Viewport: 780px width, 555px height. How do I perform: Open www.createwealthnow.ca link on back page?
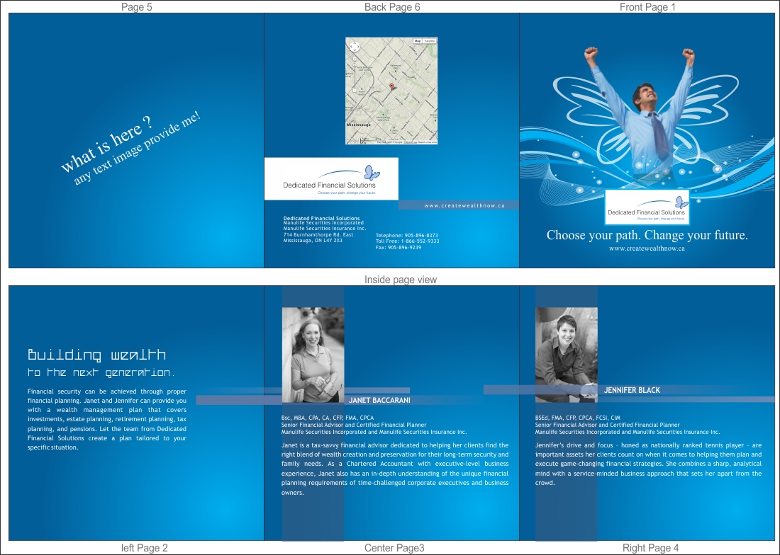464,205
